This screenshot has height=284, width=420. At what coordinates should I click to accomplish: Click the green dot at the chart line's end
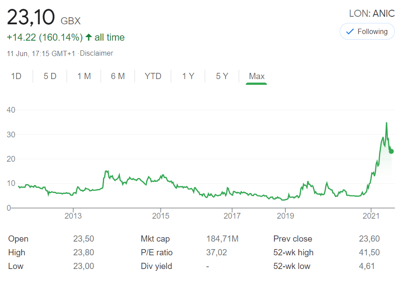pyautogui.click(x=391, y=151)
